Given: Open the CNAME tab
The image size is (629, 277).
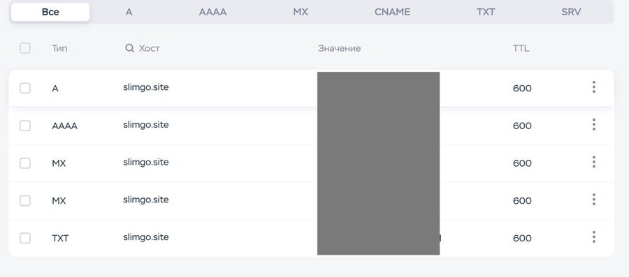Looking at the screenshot, I should click(x=392, y=12).
